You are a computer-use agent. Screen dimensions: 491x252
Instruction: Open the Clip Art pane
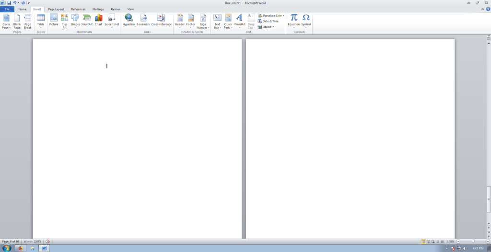point(64,21)
